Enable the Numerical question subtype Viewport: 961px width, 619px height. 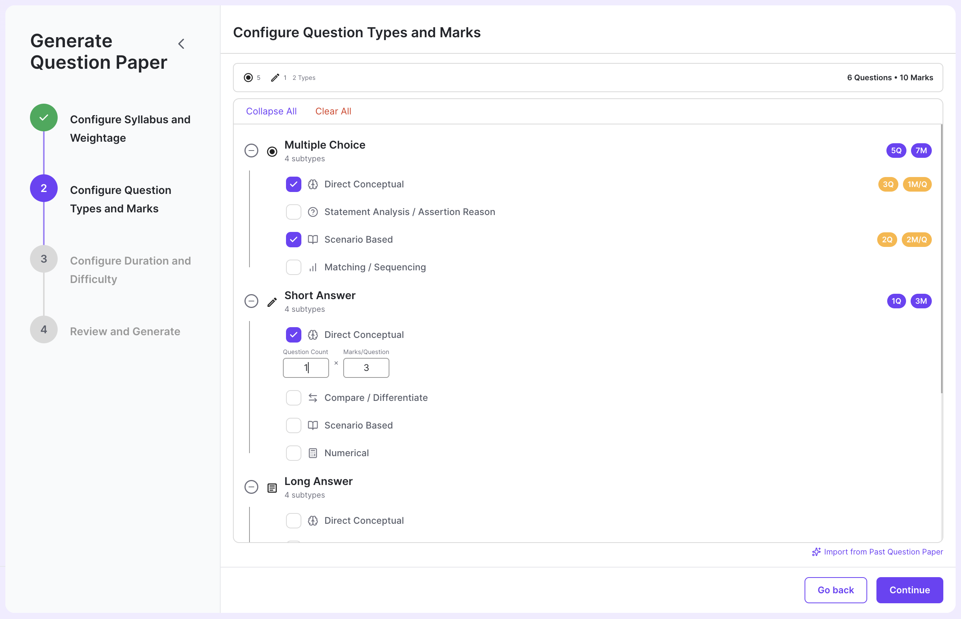tap(293, 453)
